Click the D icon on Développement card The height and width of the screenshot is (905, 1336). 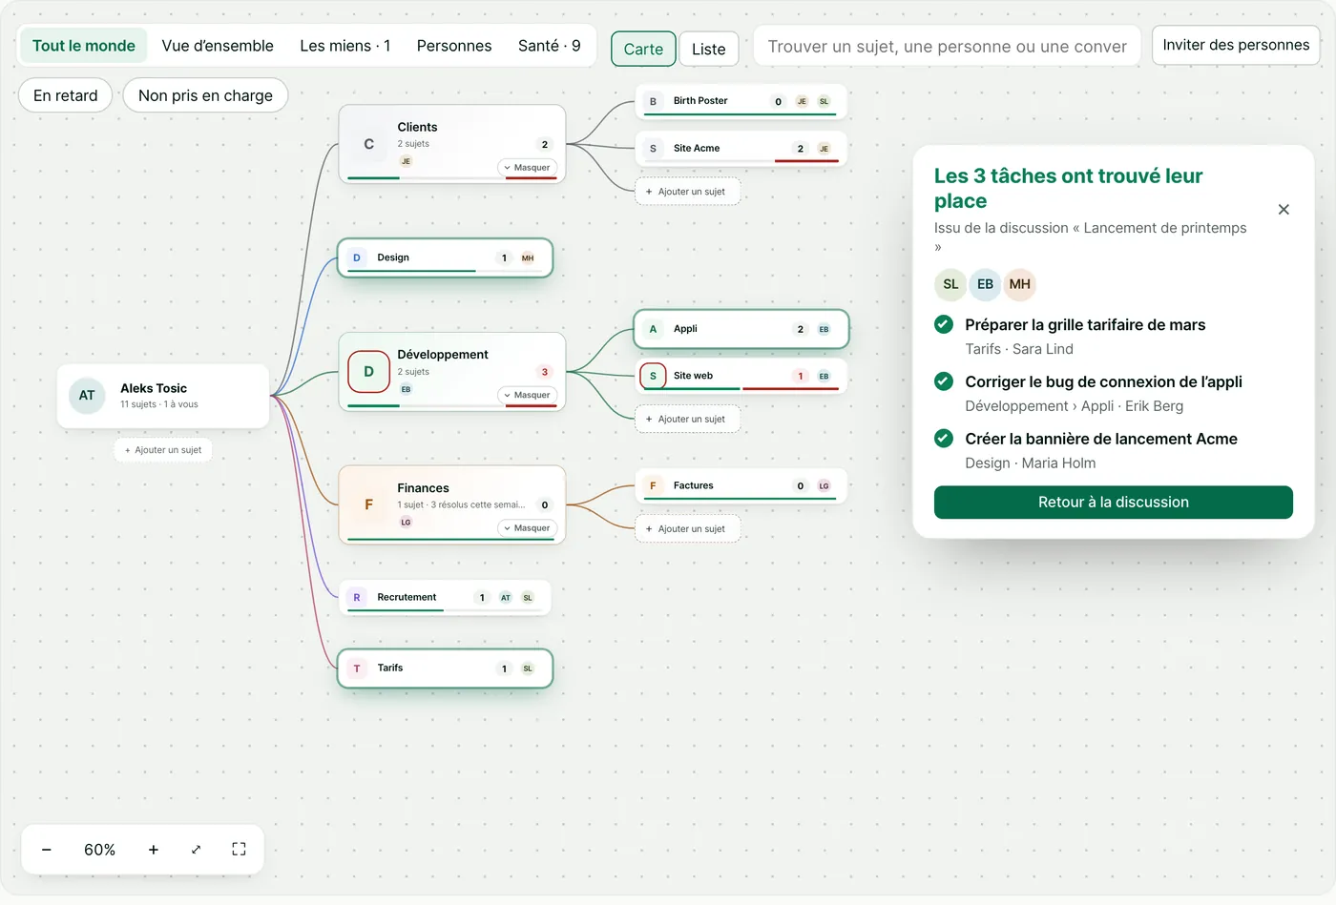[368, 372]
